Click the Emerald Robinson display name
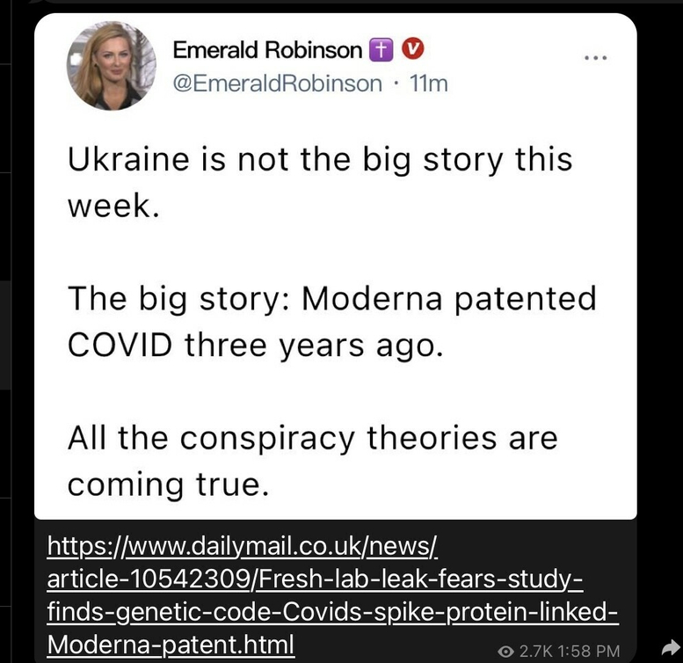 pos(267,49)
